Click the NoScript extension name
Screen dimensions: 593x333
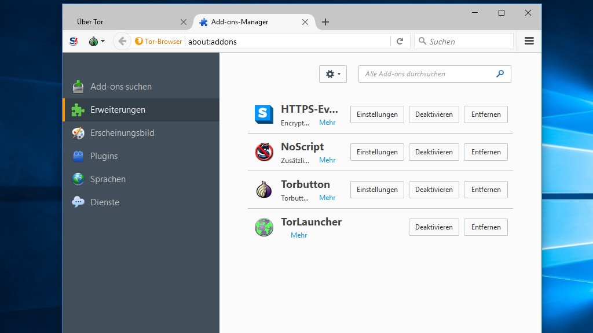tap(302, 146)
